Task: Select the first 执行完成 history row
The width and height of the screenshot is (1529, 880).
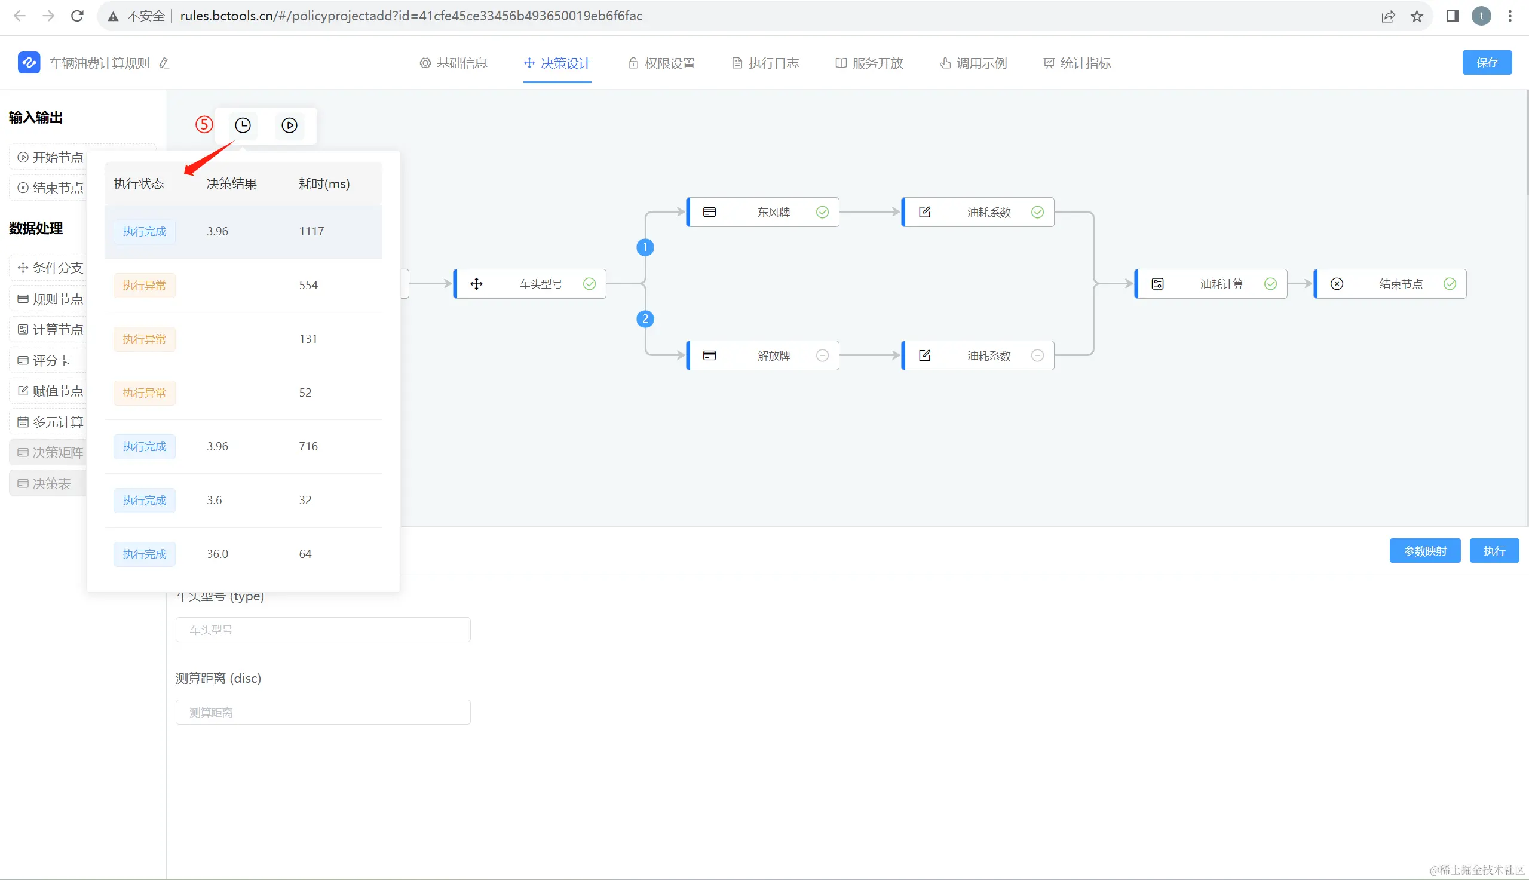Action: click(244, 231)
